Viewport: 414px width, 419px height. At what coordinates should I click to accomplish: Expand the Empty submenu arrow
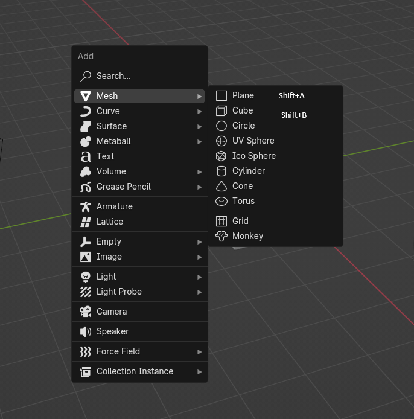(199, 242)
